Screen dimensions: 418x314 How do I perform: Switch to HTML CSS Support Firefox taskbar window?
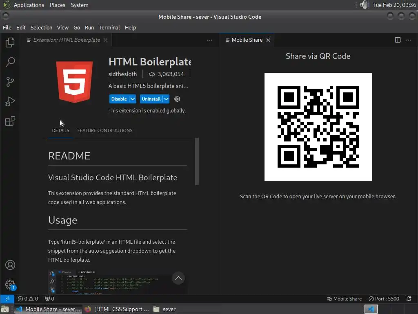pos(117,309)
